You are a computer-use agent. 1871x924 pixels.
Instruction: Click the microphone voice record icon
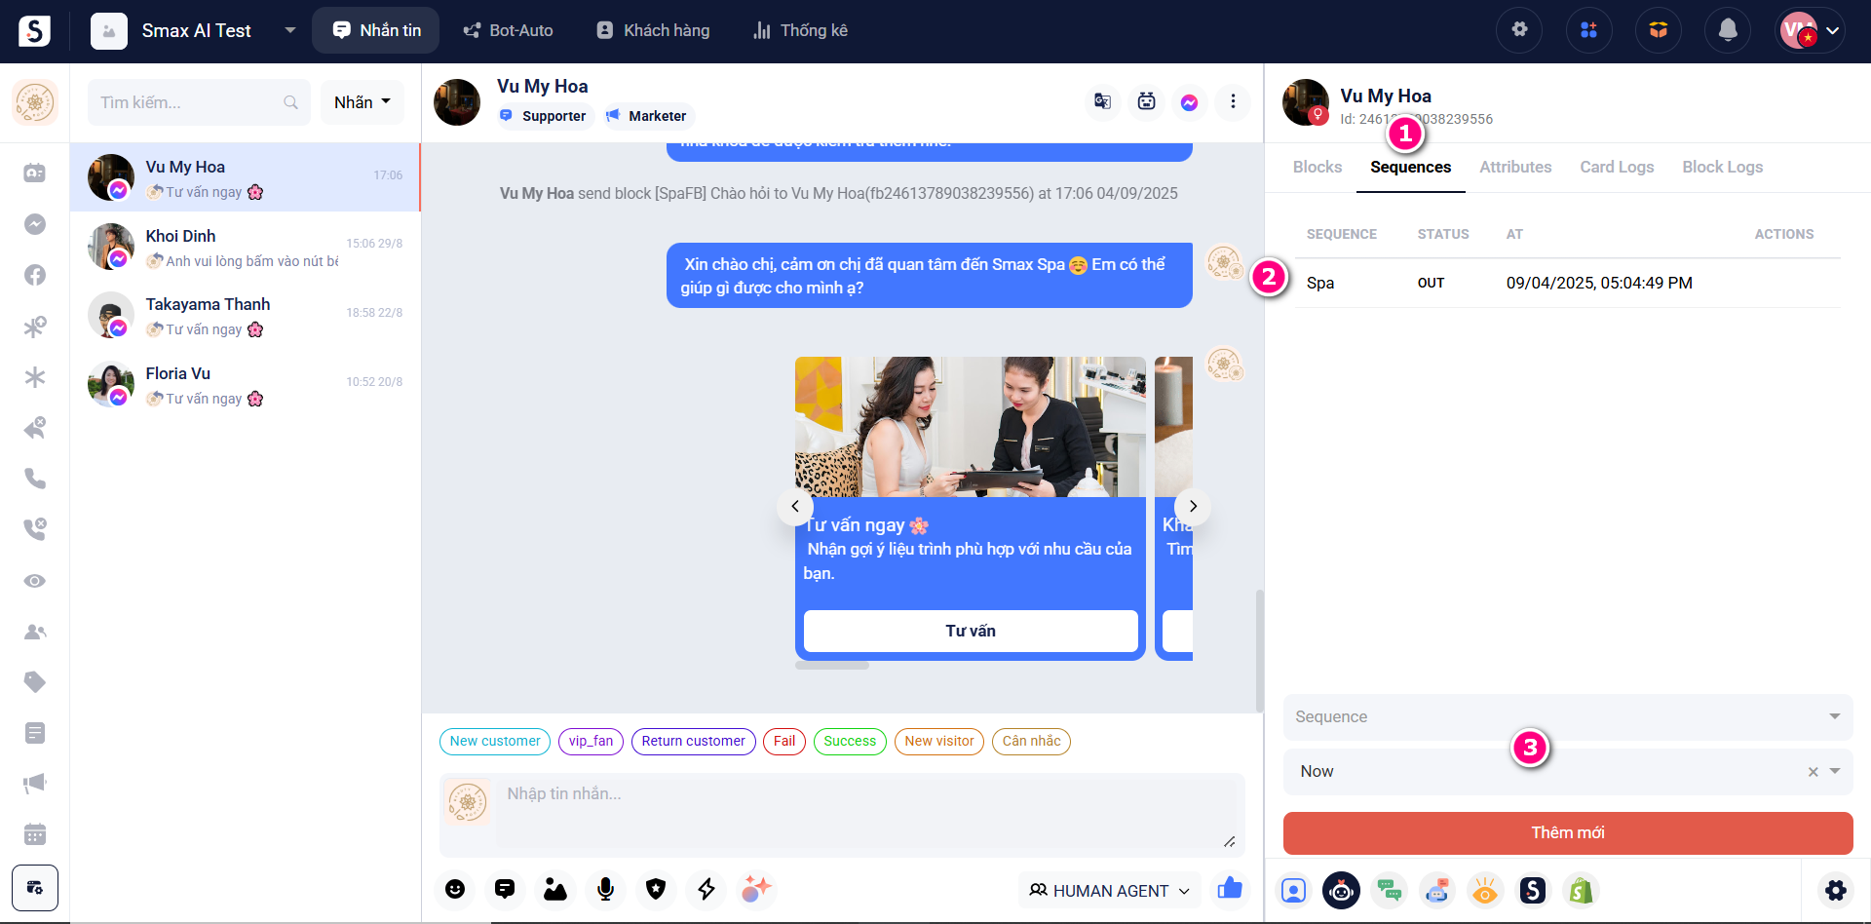[605, 889]
